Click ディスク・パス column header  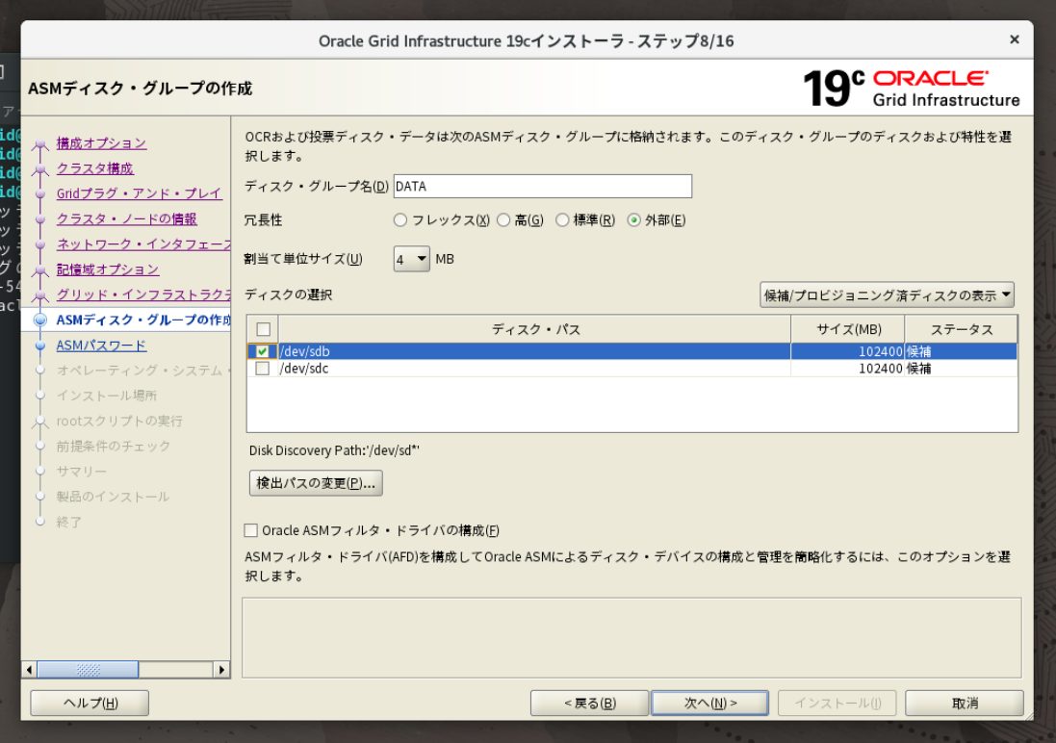coord(534,329)
